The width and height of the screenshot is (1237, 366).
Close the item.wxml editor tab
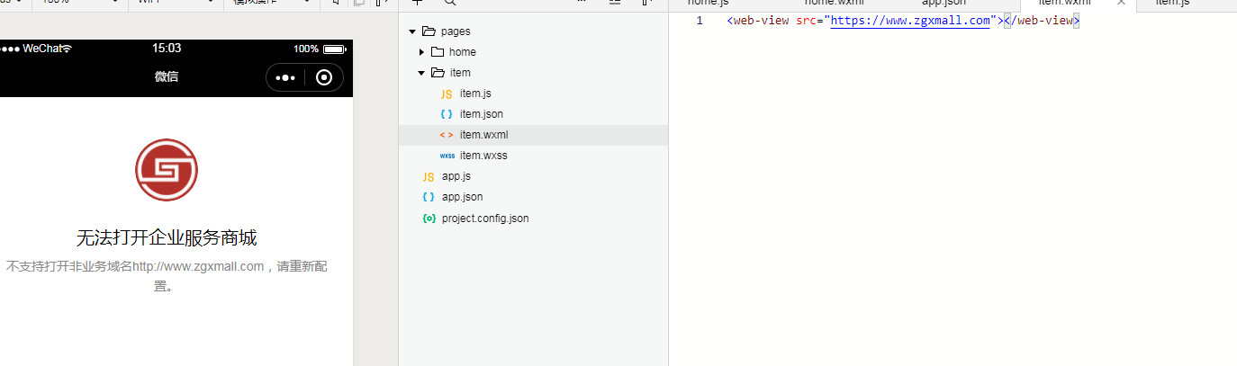[x=1121, y=3]
